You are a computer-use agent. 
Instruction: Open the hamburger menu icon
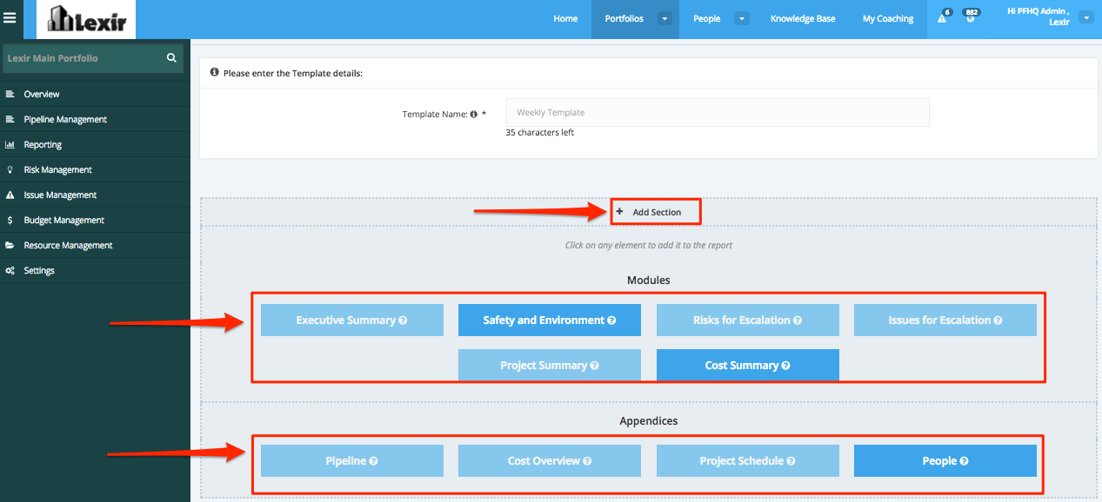pyautogui.click(x=10, y=17)
